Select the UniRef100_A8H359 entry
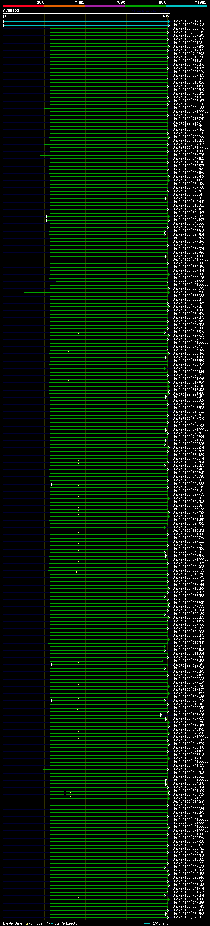 188,794
